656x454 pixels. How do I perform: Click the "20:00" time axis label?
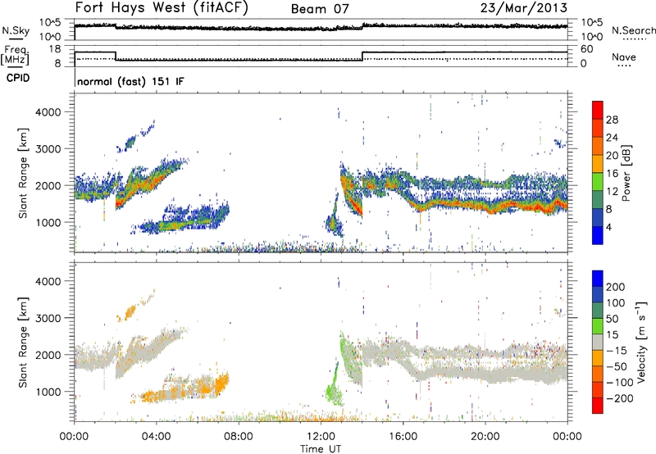[485, 437]
